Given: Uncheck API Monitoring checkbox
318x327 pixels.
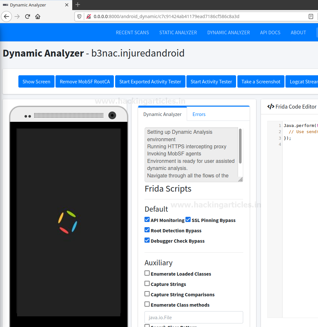Looking at the screenshot, I should [147, 220].
